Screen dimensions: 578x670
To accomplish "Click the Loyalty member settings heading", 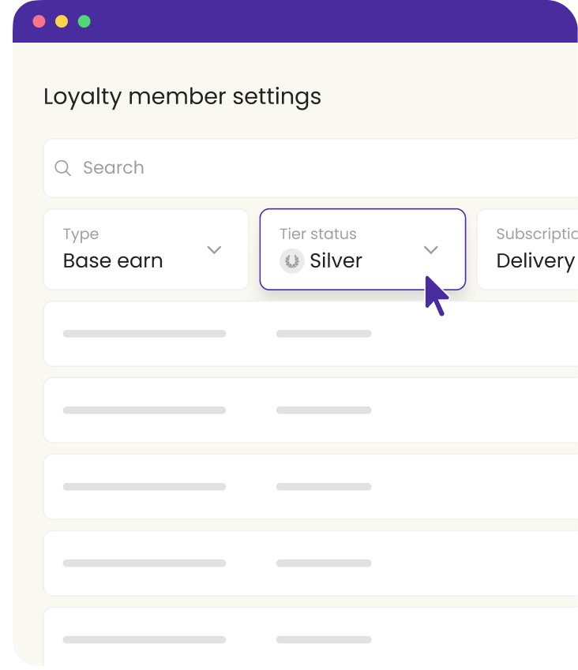I will pyautogui.click(x=182, y=96).
